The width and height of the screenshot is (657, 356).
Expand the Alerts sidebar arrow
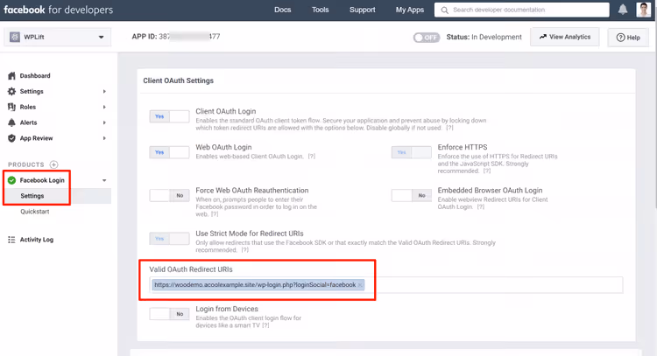point(104,122)
